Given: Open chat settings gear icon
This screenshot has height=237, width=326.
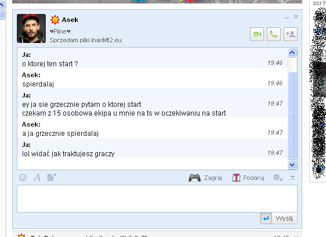Looking at the screenshot, I should [x=277, y=178].
